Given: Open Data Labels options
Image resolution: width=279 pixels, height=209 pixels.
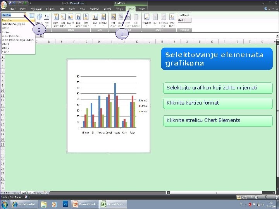Looking at the screenshot, I should coord(78,20).
